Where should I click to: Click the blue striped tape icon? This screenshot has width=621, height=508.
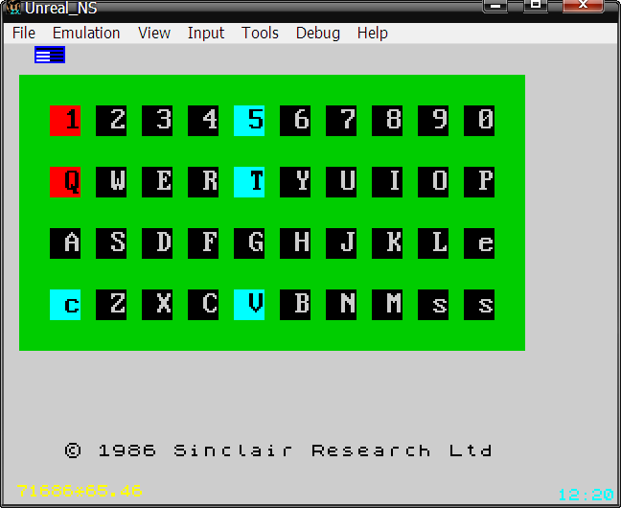(50, 55)
